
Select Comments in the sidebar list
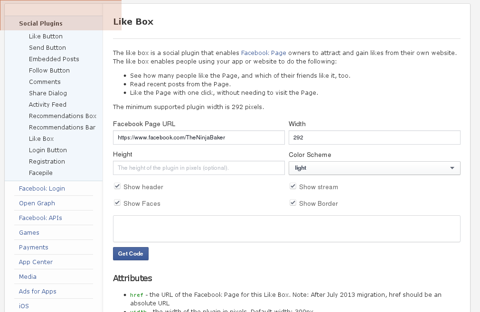(45, 82)
